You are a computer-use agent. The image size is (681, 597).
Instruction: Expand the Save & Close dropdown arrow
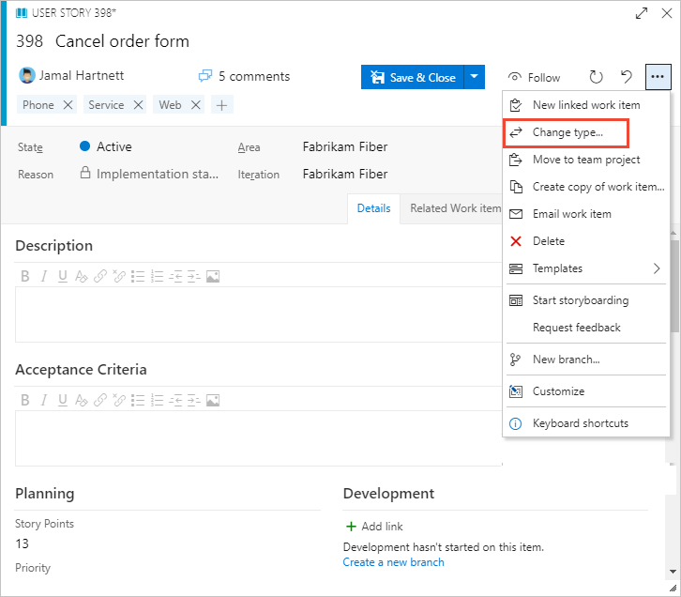(475, 77)
